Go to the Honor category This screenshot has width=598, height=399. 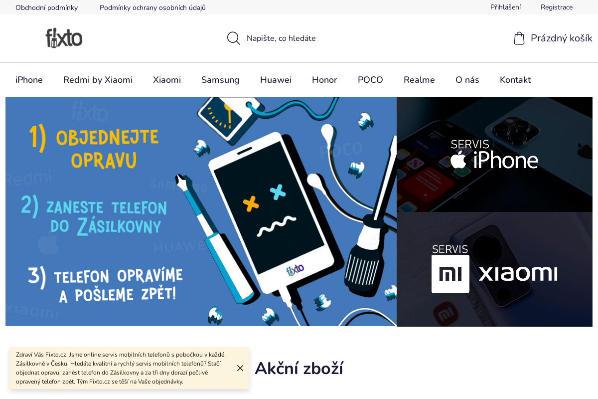click(324, 80)
